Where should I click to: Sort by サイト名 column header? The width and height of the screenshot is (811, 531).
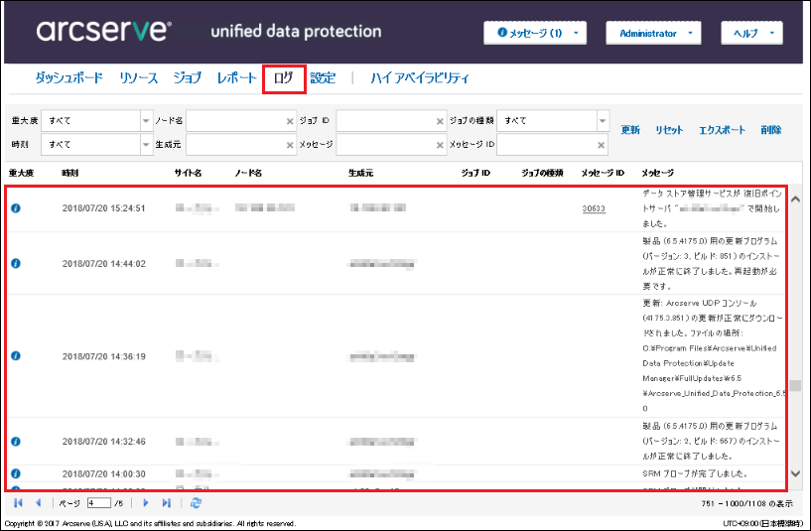coord(188,173)
